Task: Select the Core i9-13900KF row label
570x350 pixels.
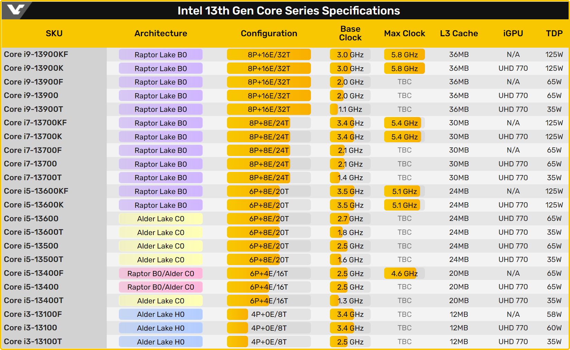Action: tap(36, 55)
